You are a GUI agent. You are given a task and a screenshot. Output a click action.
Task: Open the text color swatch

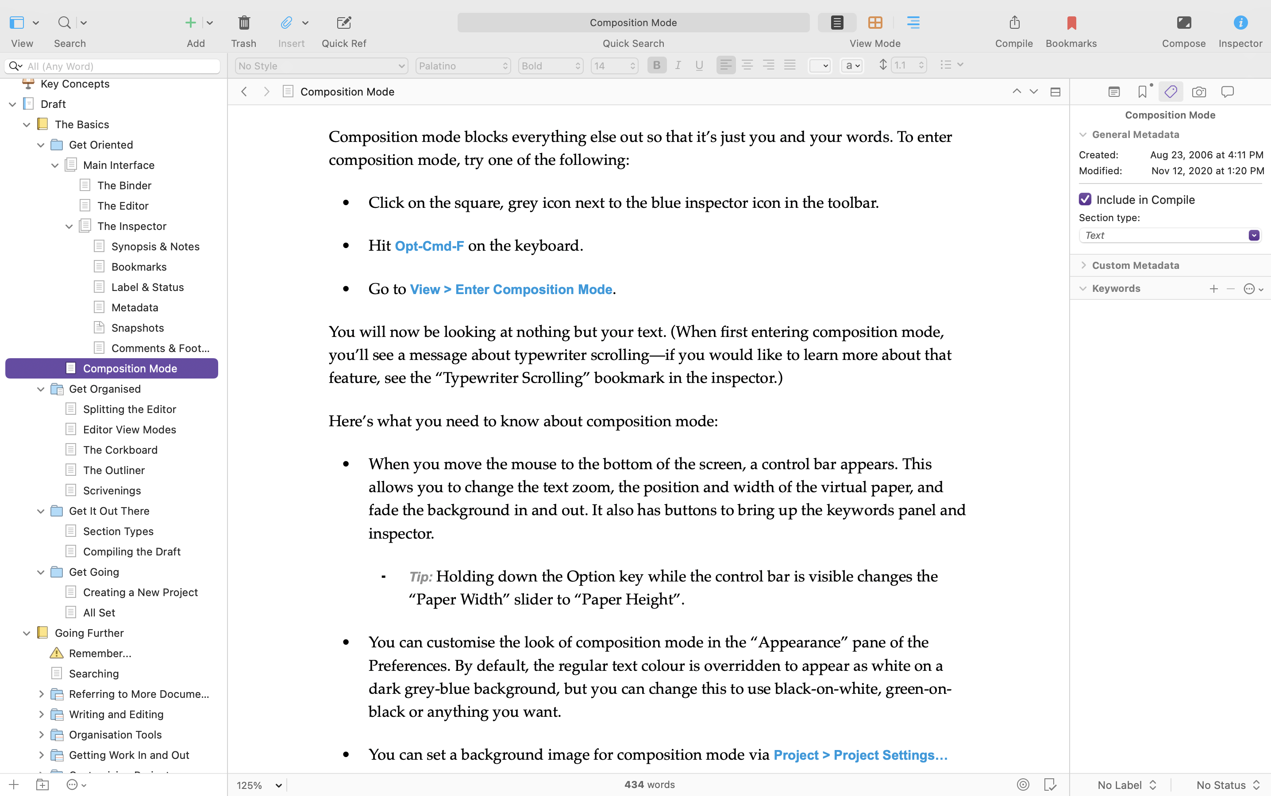tap(820, 66)
